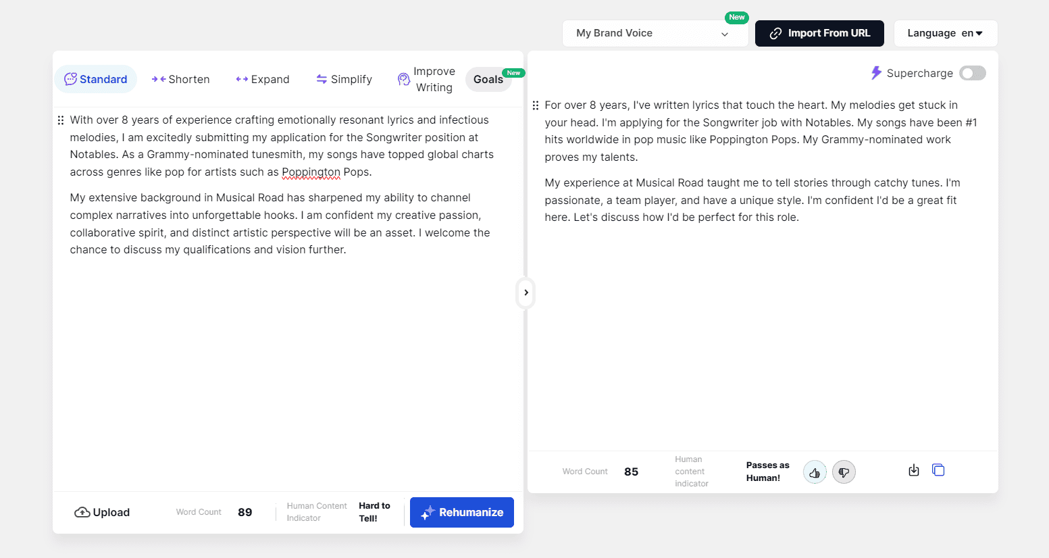
Task: Open My Brand Voice dropdown
Action: coord(655,33)
